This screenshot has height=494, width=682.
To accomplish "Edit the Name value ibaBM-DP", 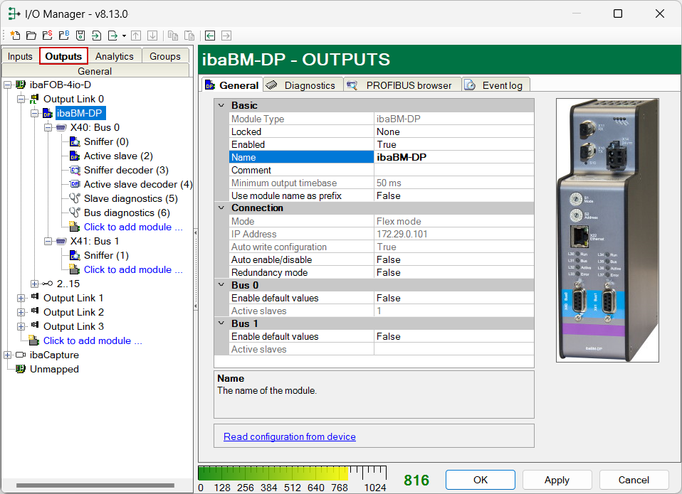I will click(x=454, y=157).
